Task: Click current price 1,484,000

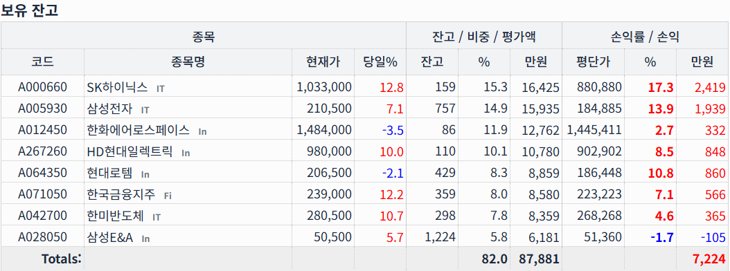Action: [324, 130]
